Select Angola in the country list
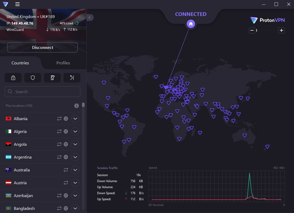The width and height of the screenshot is (294, 213). click(41, 144)
